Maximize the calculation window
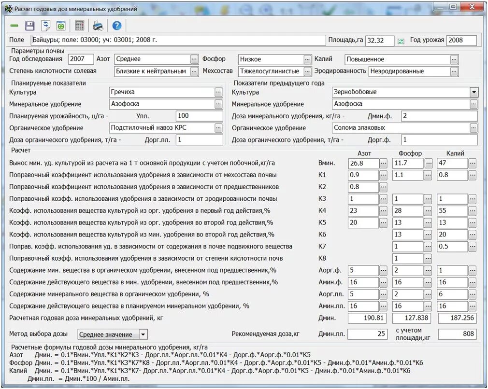 point(453,7)
